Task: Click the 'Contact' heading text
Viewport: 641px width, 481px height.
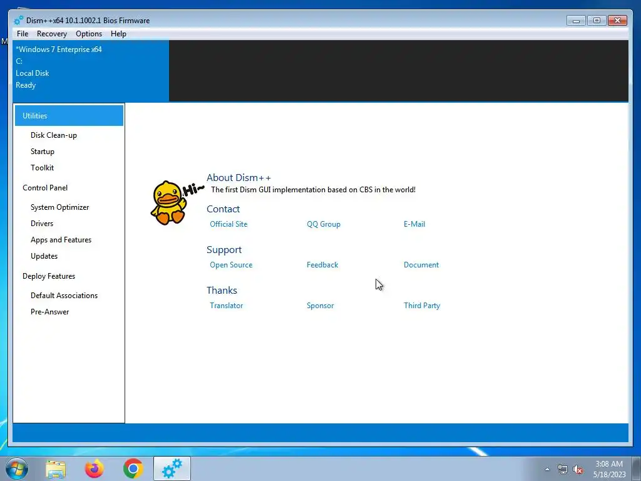Action: 223,209
